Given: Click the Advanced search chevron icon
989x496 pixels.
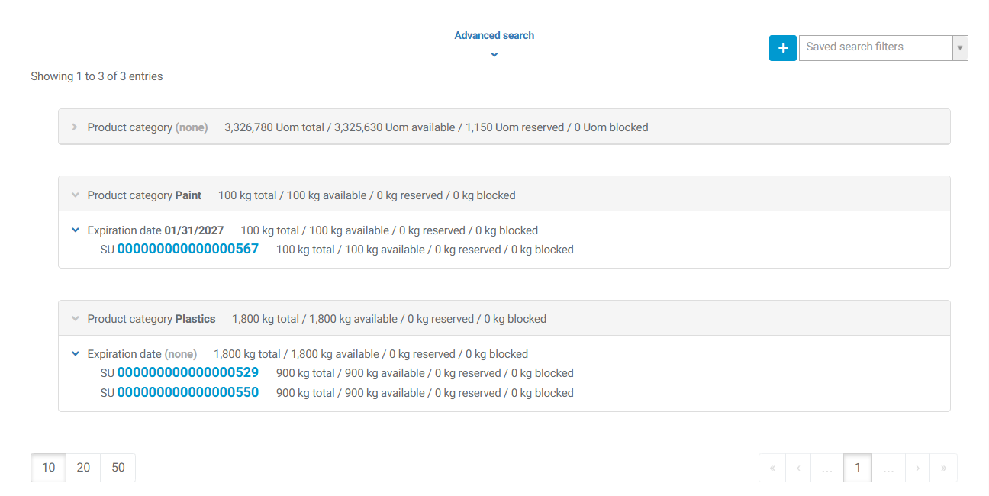Looking at the screenshot, I should coord(494,55).
